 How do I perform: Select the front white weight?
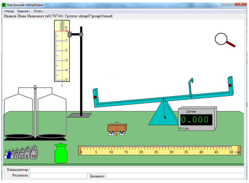(x=6, y=156)
